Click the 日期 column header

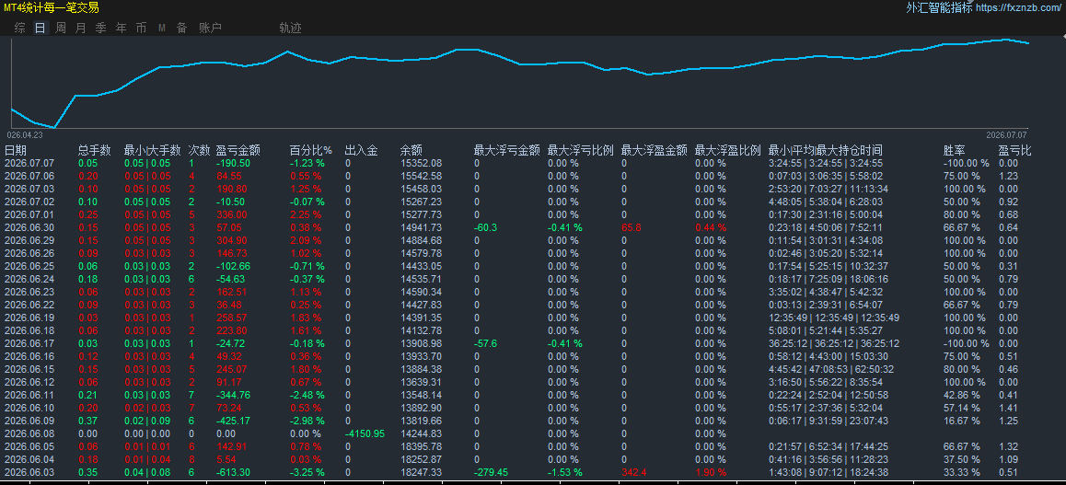(16, 150)
